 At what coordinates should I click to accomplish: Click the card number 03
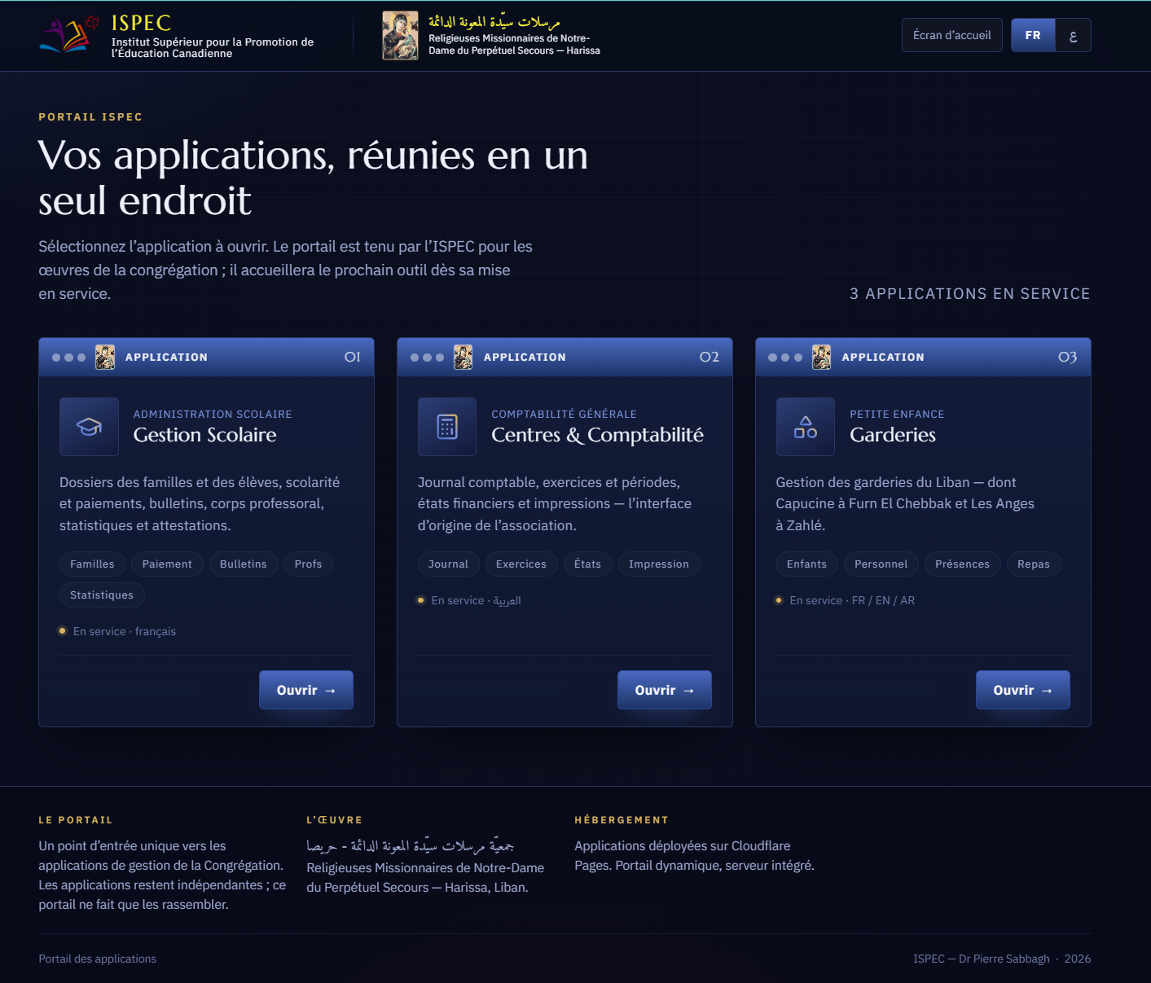click(1068, 357)
